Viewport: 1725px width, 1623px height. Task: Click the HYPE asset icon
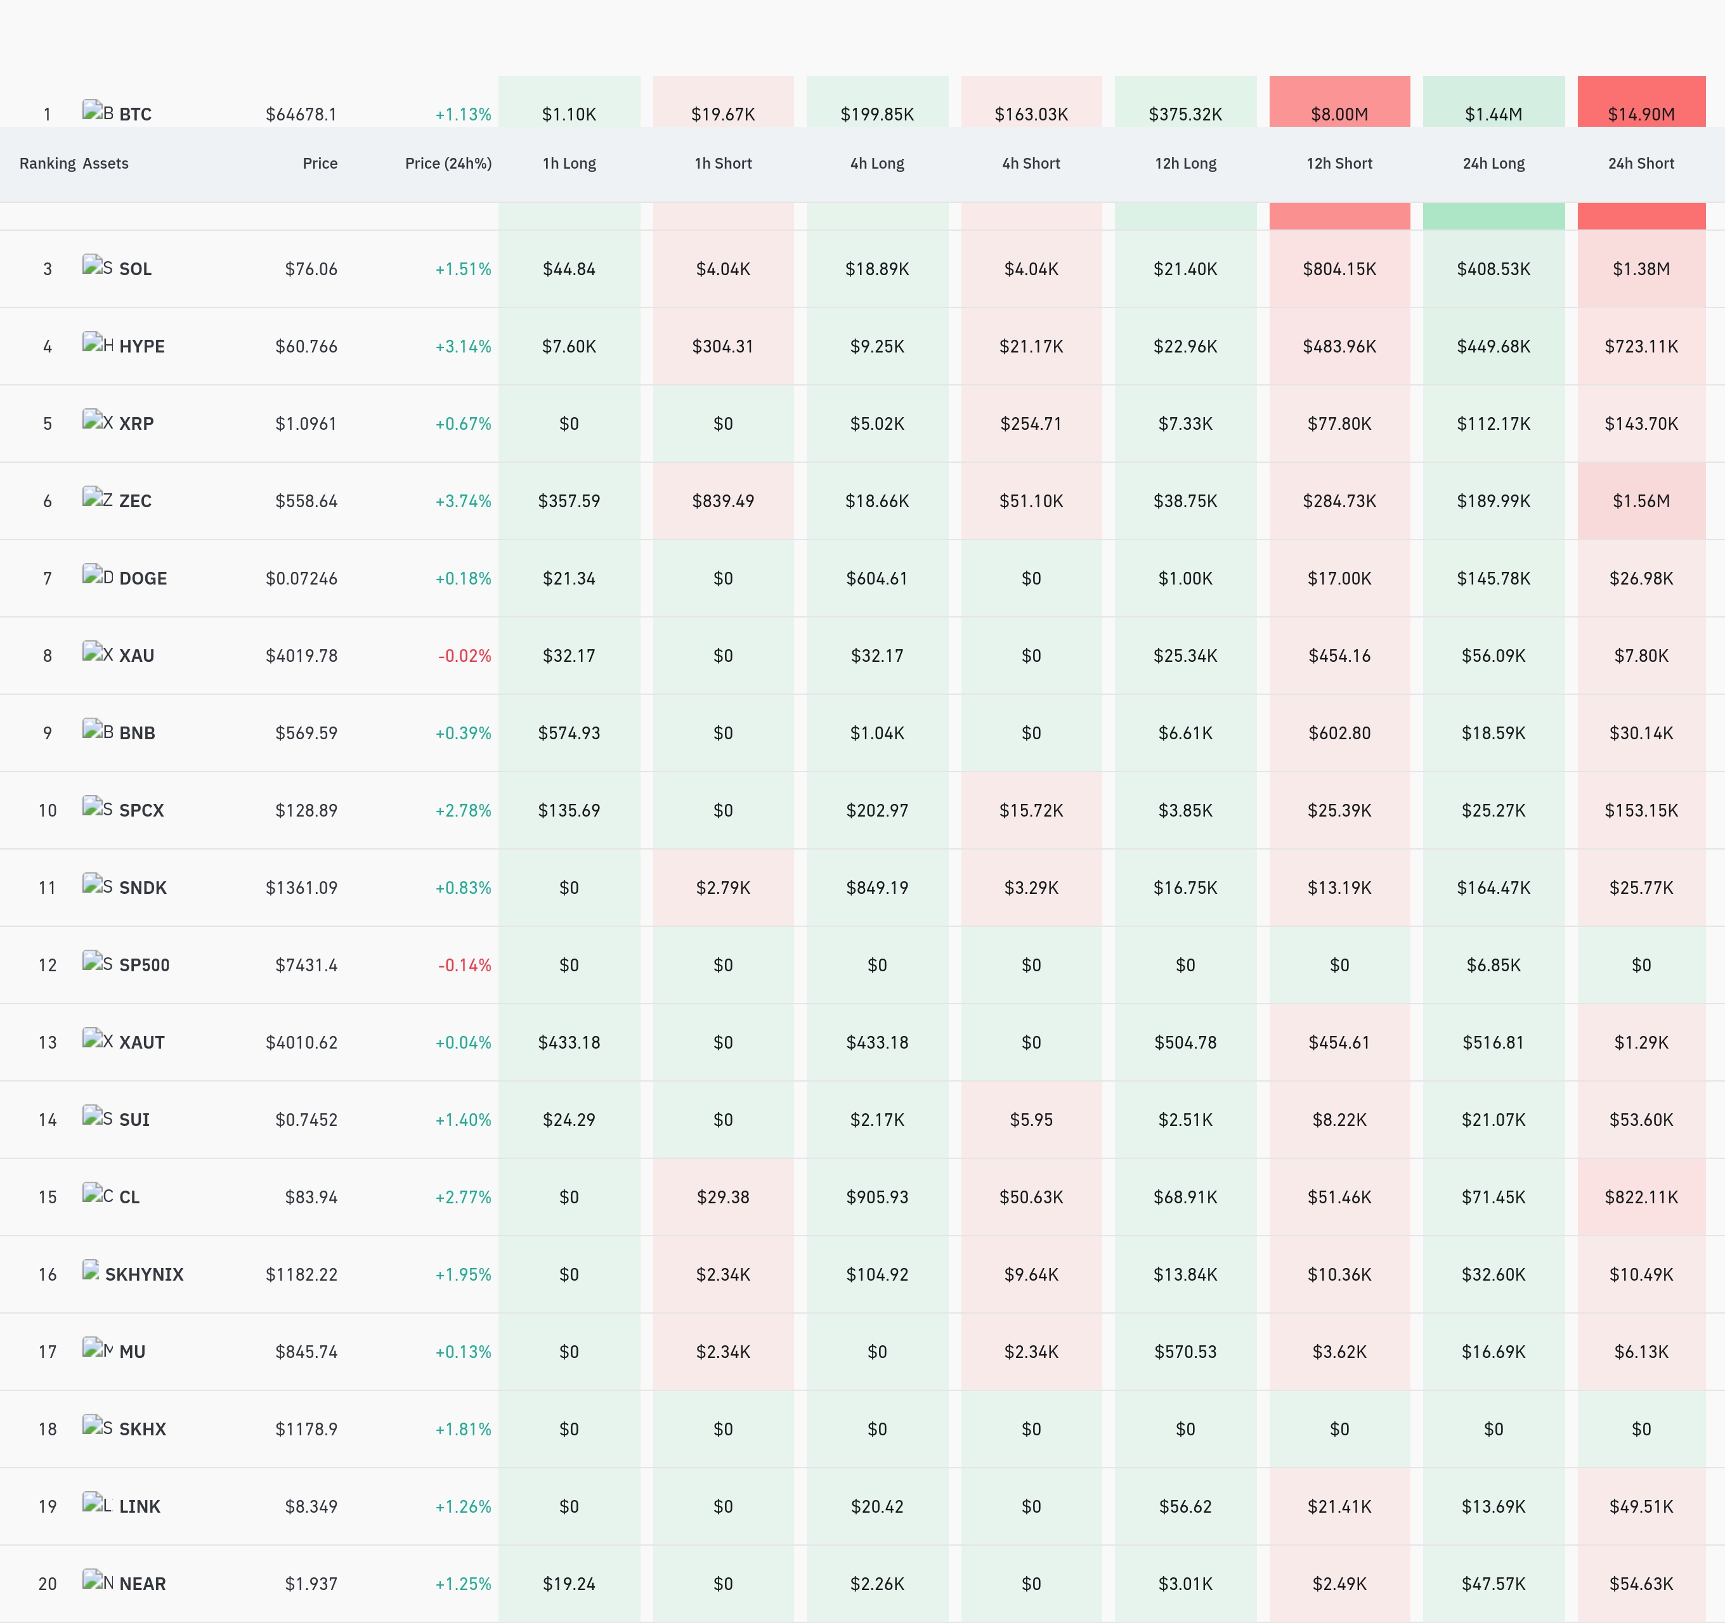97,344
